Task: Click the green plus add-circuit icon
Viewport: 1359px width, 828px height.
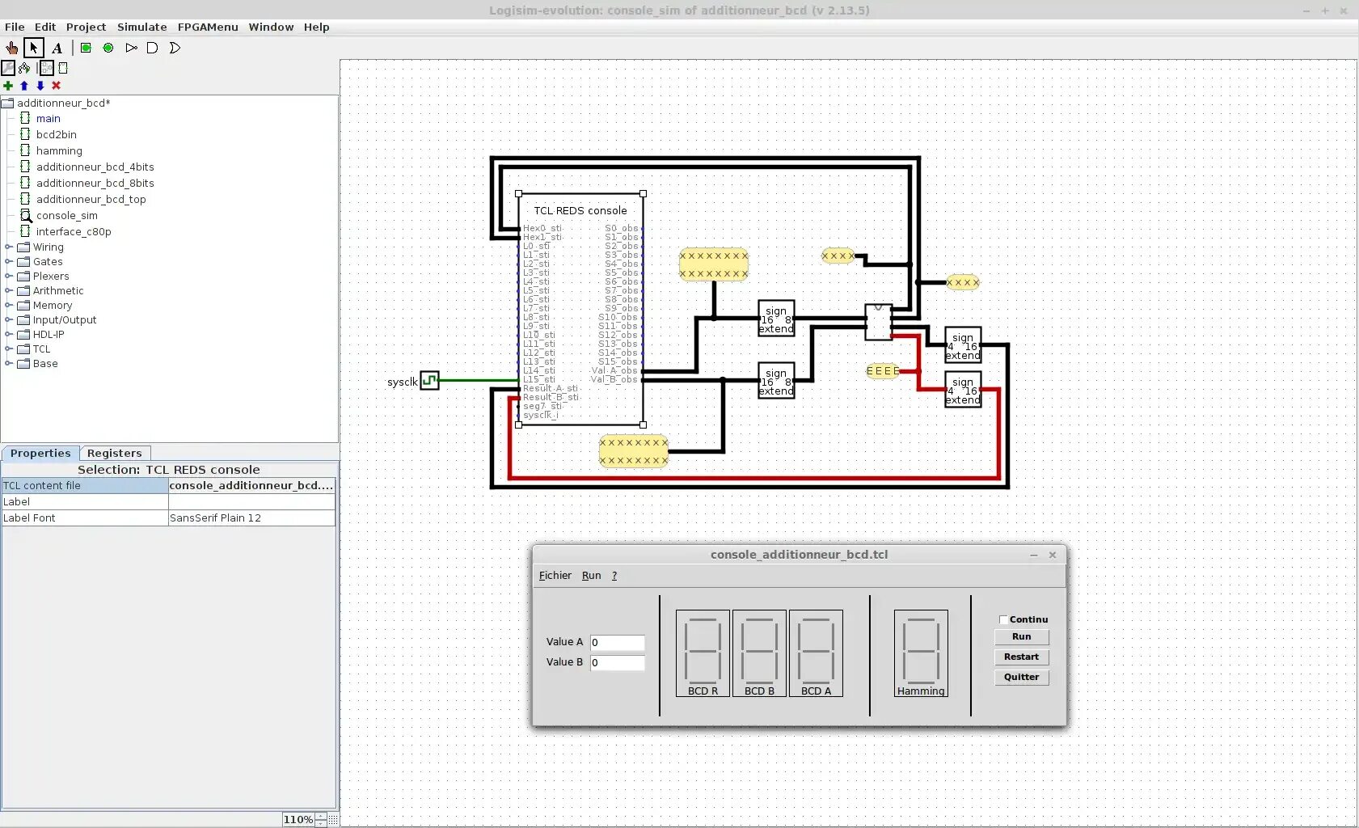Action: [x=8, y=86]
